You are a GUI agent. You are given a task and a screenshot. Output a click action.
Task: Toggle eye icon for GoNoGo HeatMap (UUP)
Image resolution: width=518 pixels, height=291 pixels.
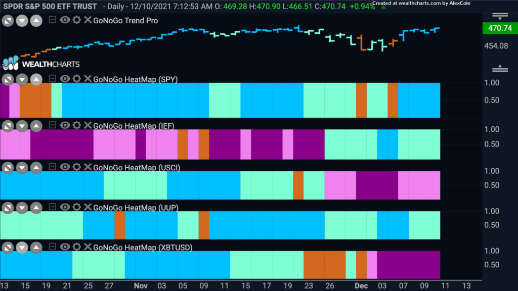coord(65,207)
